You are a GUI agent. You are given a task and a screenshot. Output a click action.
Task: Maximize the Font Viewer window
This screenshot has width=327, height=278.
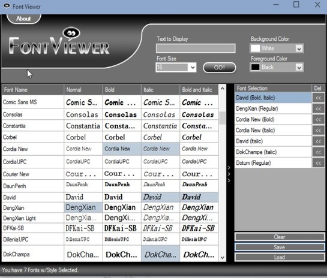296,5
